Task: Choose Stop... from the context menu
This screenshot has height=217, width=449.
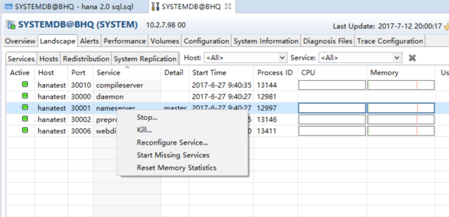Action: click(x=147, y=118)
